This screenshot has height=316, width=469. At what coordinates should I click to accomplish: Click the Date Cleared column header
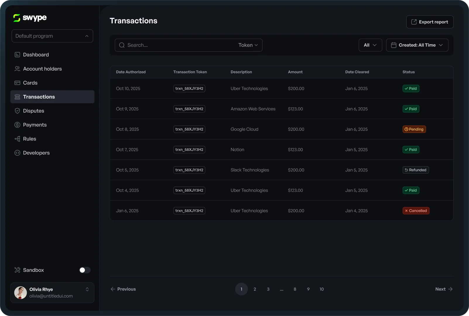pos(357,72)
